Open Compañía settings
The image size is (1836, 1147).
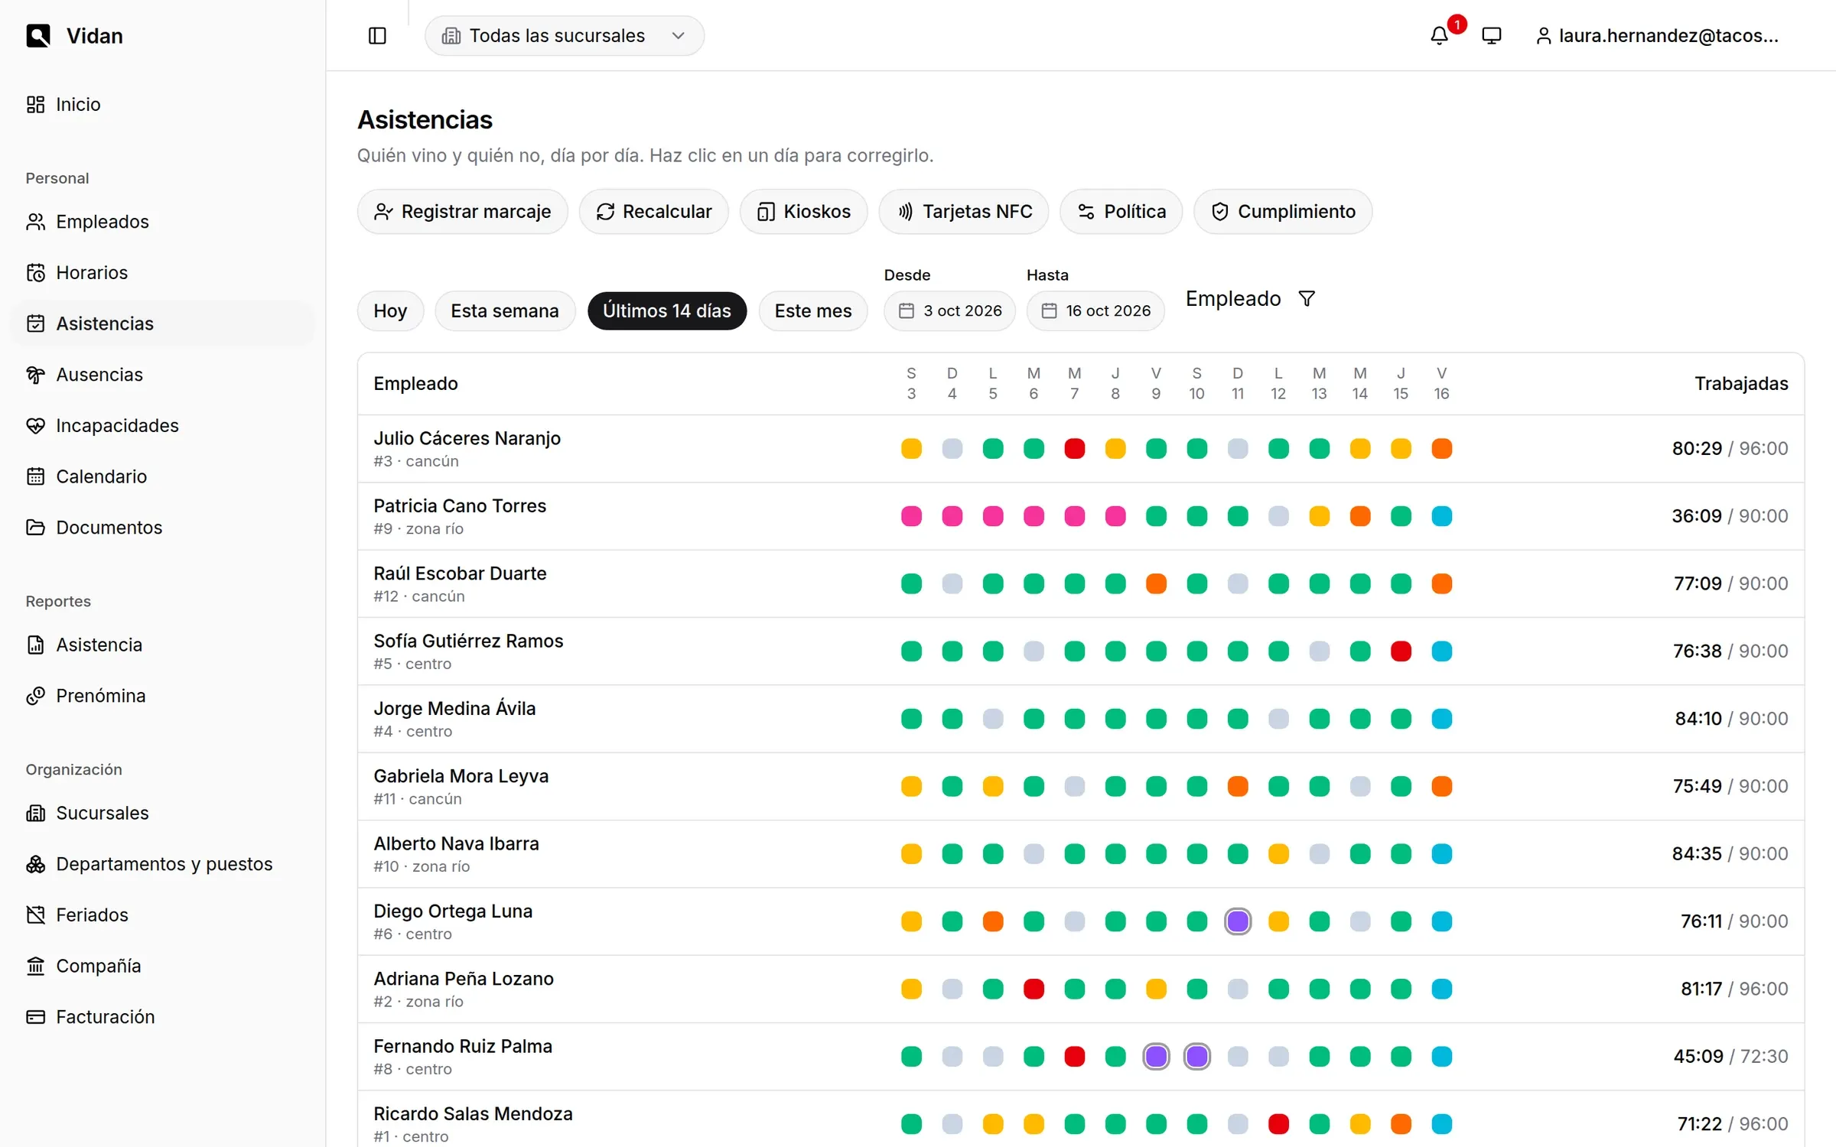162,966
